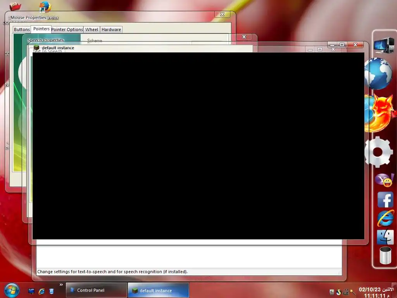Open Yahoo Messenger from the dock
This screenshot has width=397, height=298.
click(384, 180)
